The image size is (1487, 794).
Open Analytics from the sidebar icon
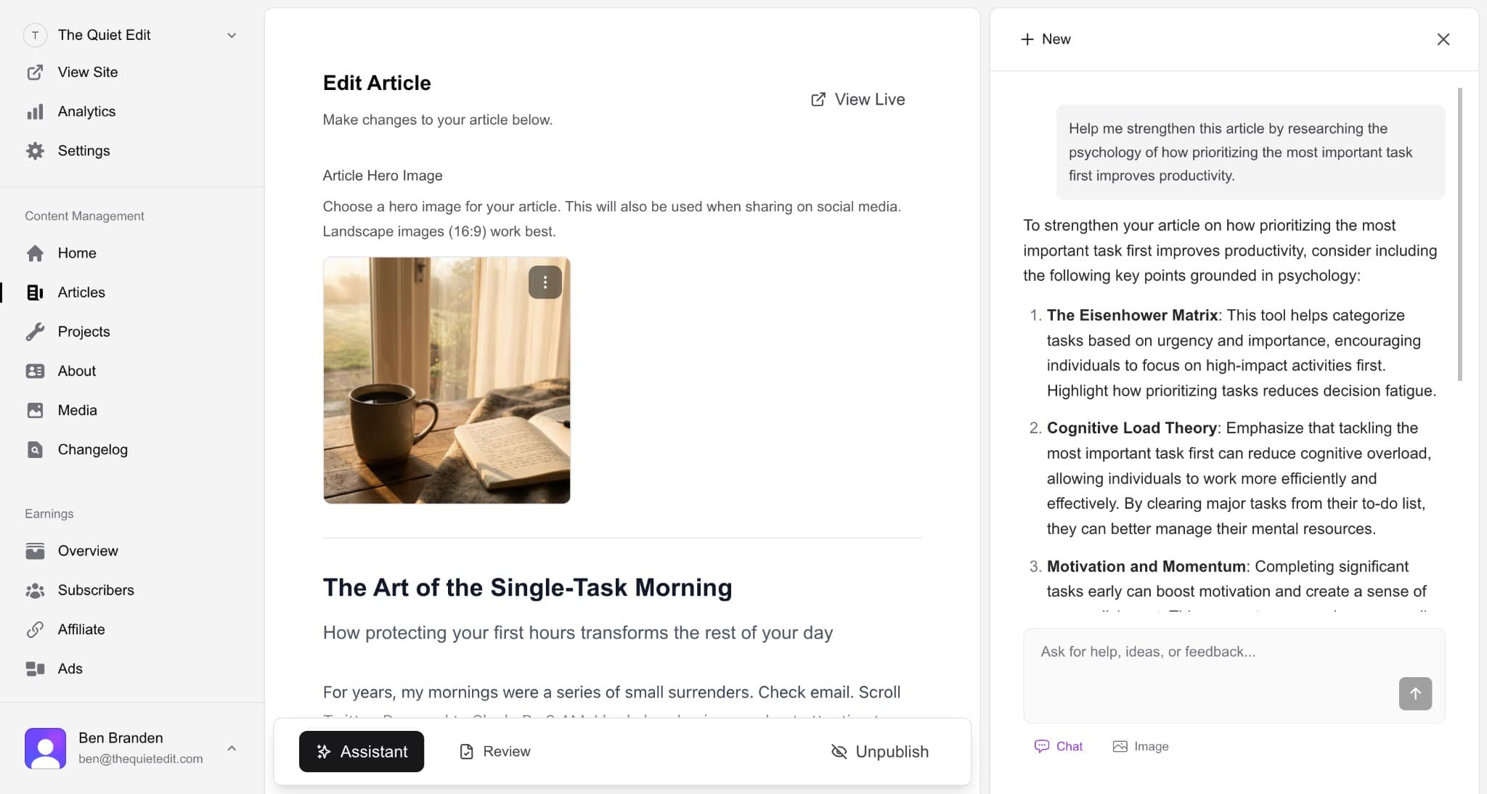tap(36, 111)
